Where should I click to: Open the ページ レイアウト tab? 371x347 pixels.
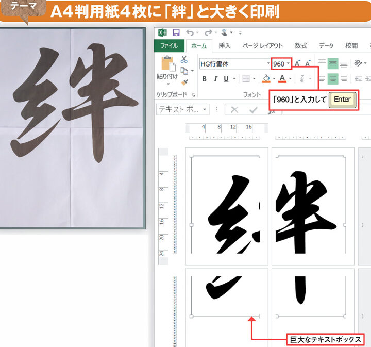(x=263, y=46)
